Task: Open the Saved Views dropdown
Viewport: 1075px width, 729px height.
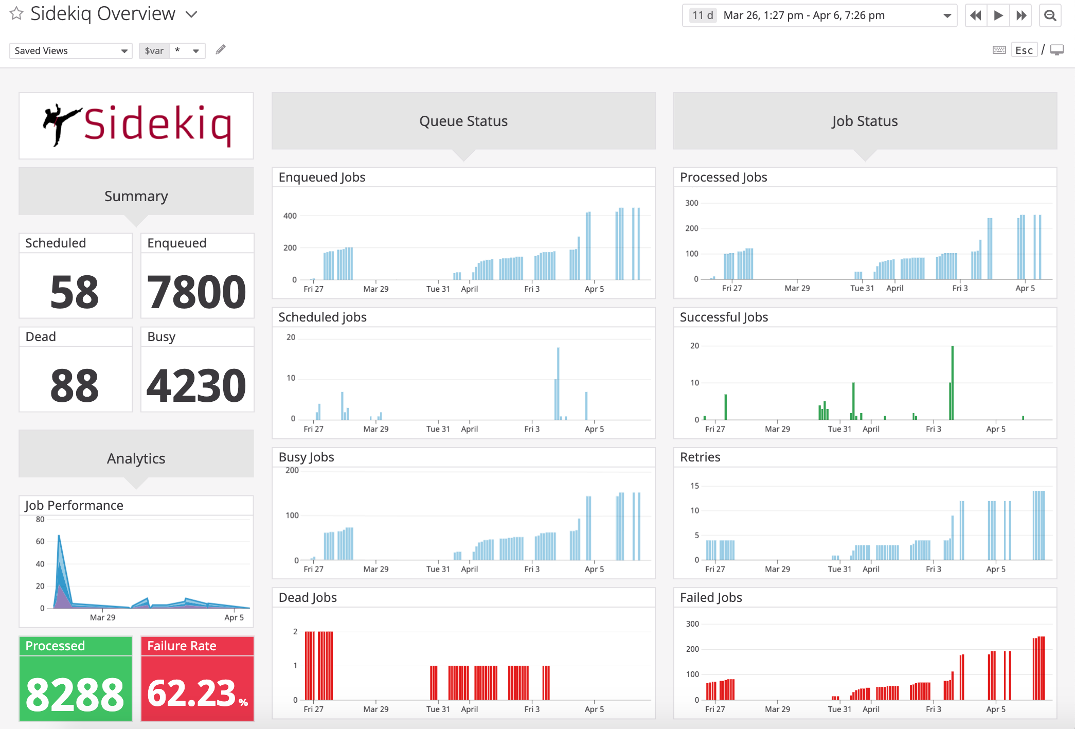Action: [70, 50]
